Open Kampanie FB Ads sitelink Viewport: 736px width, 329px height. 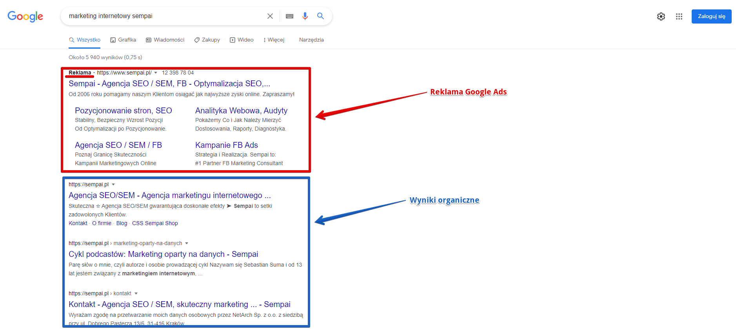pos(227,145)
